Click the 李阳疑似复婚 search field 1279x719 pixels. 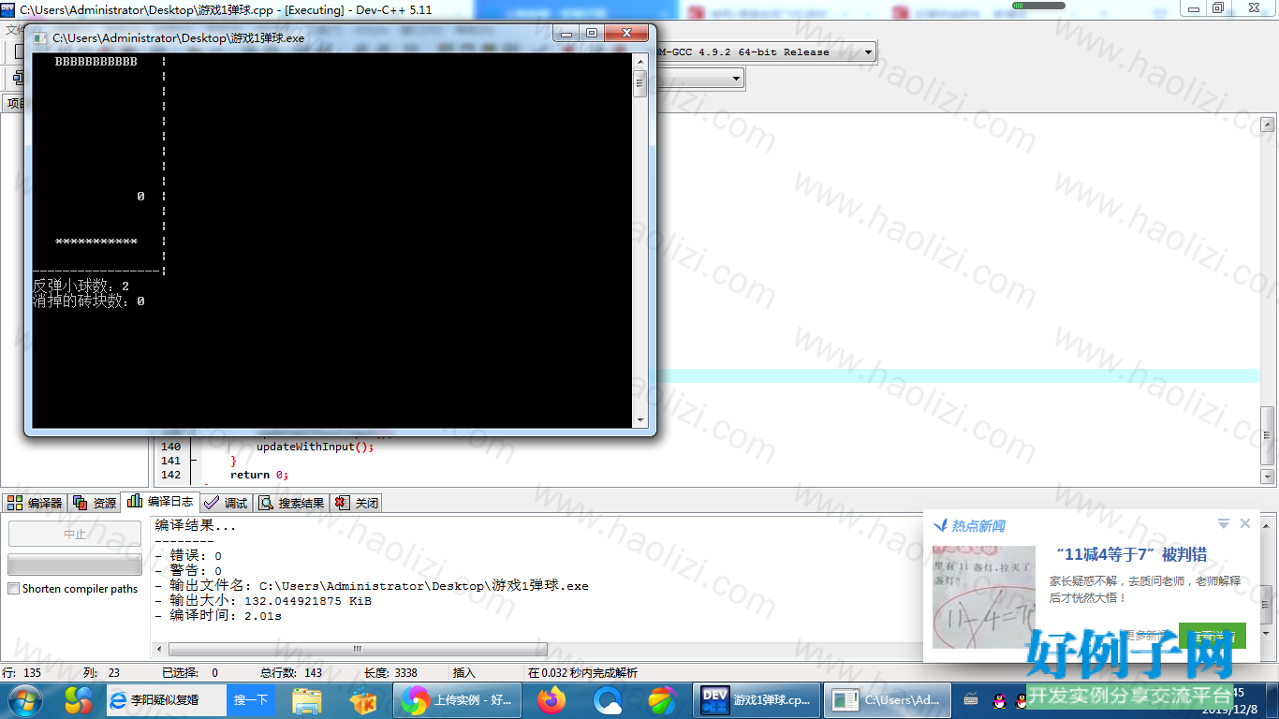166,699
